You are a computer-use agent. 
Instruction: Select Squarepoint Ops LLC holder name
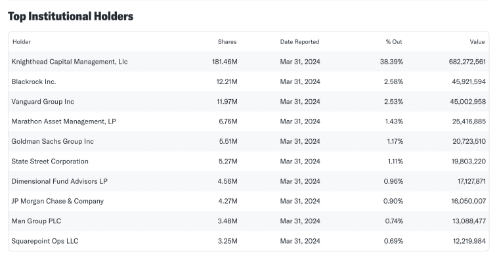pyautogui.click(x=45, y=241)
